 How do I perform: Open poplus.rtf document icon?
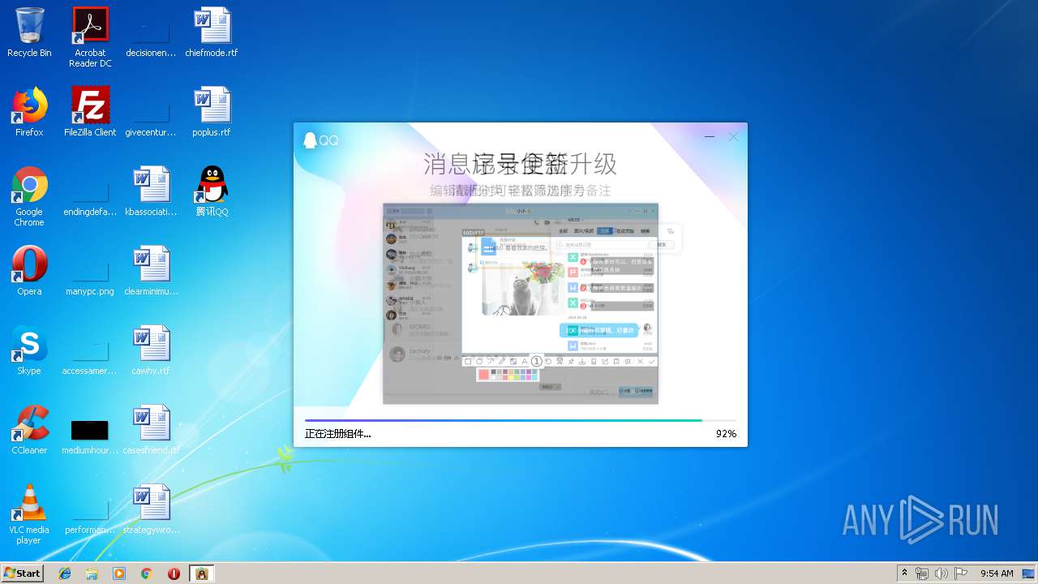tap(212, 112)
